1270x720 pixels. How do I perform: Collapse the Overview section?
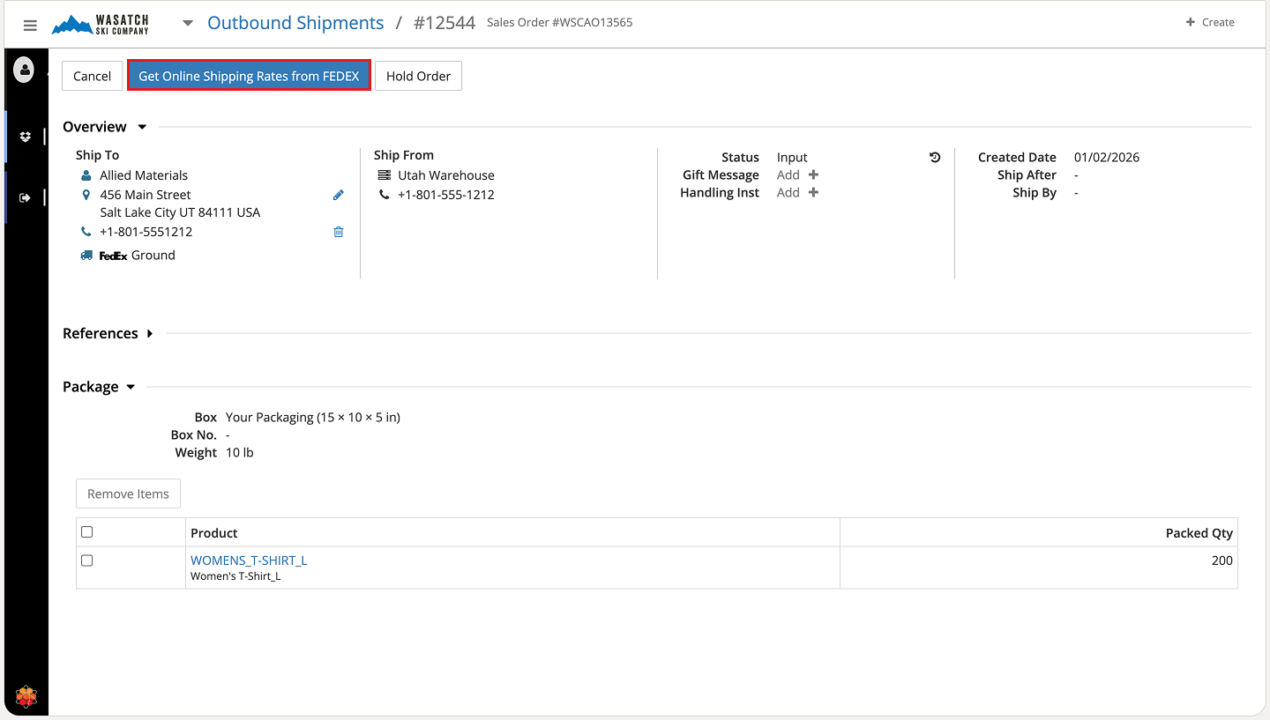(x=142, y=128)
